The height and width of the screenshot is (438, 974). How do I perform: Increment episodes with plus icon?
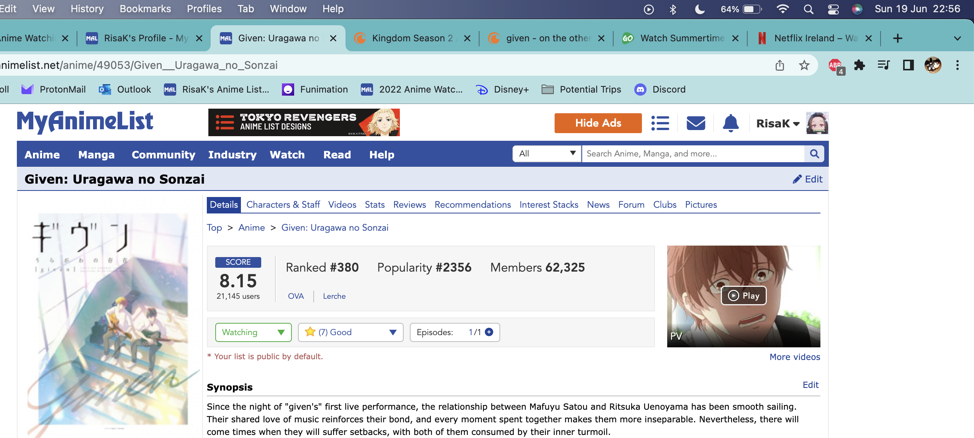[489, 332]
